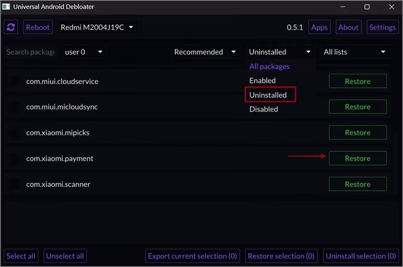Click the Universal Android Debloater app icon
This screenshot has height=267, width=403.
6,7
